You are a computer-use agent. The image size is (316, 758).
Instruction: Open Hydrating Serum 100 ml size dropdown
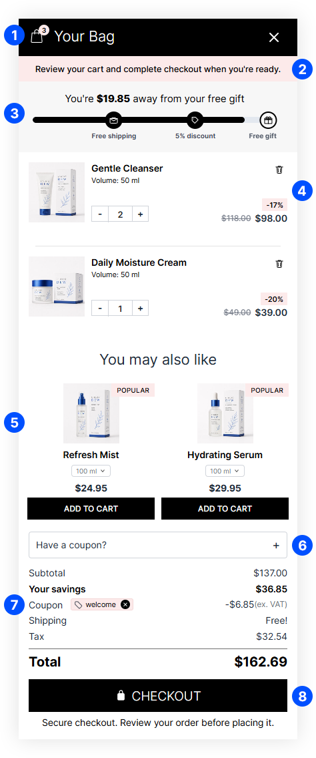coord(225,471)
